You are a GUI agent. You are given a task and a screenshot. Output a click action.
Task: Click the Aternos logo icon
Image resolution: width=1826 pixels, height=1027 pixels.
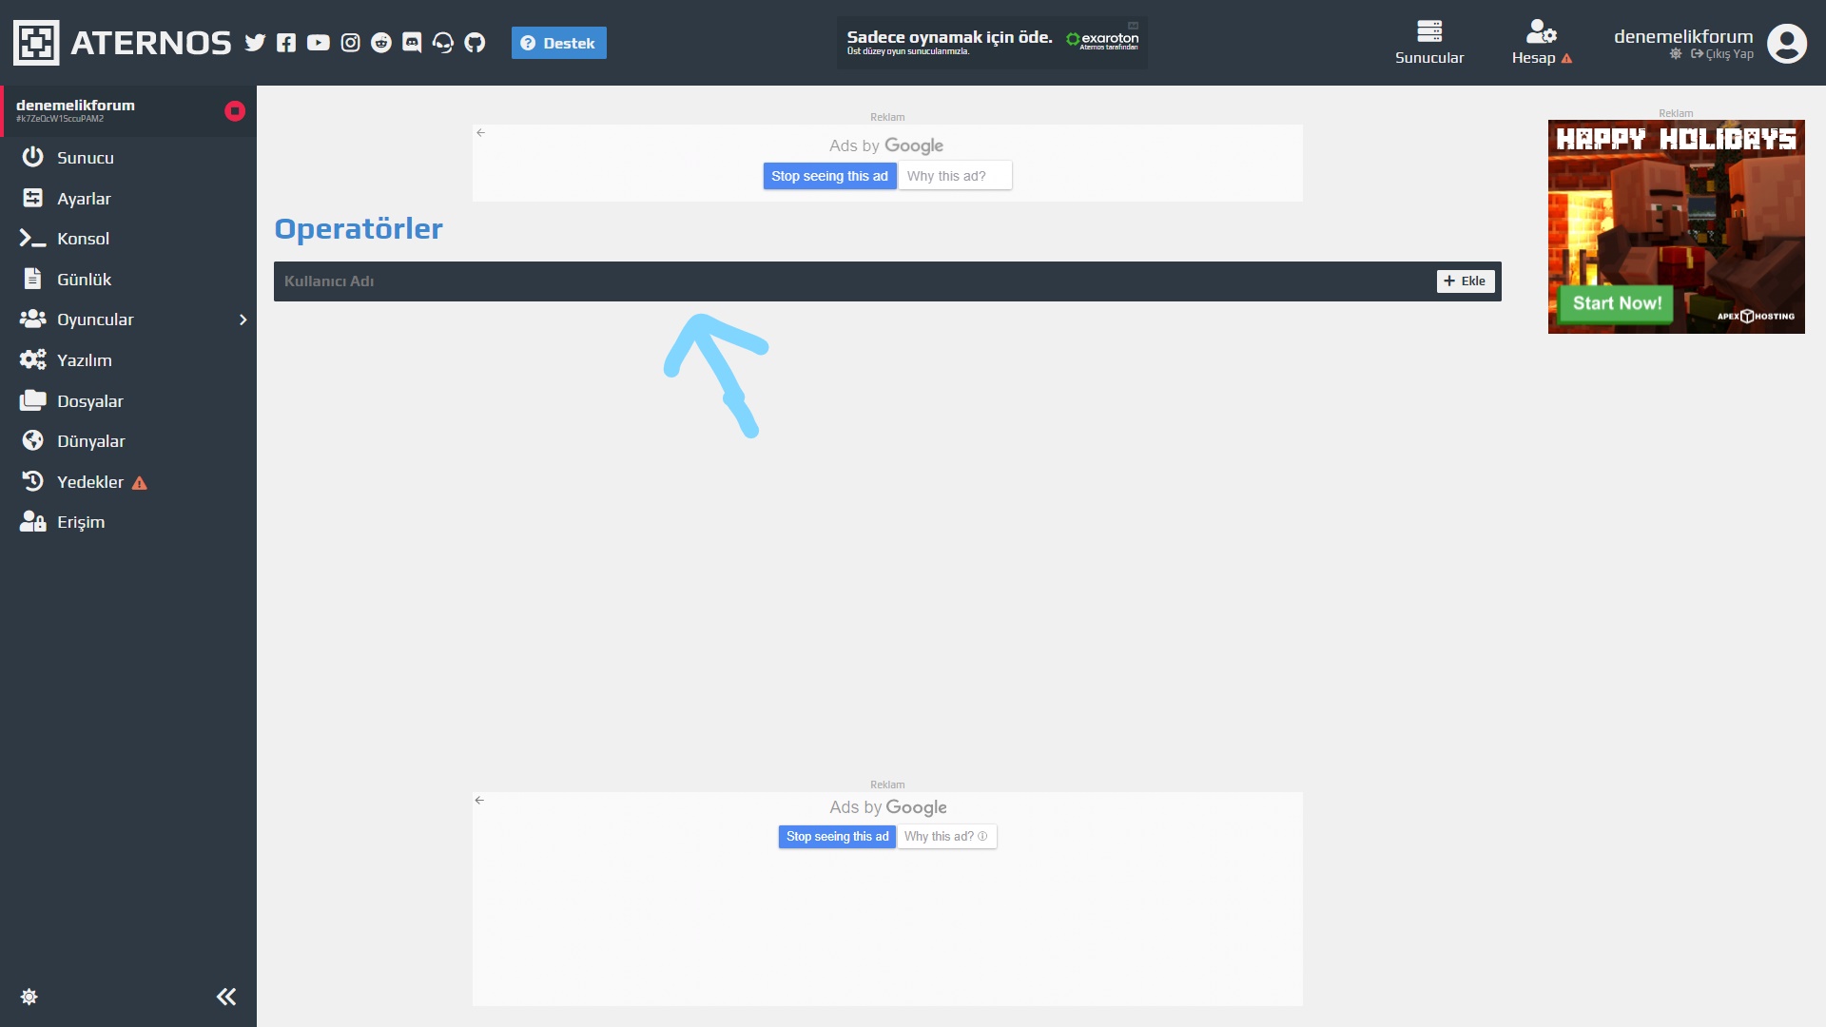[36, 43]
